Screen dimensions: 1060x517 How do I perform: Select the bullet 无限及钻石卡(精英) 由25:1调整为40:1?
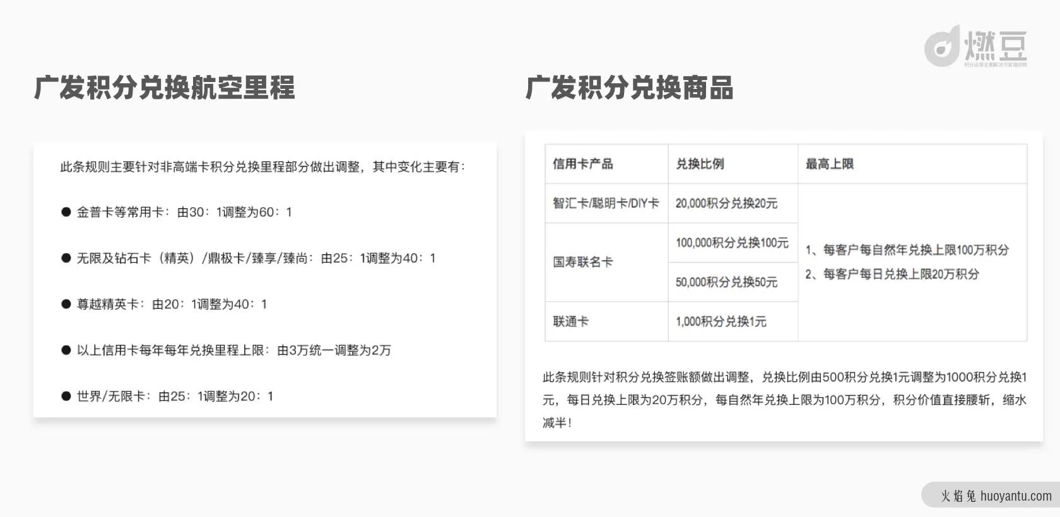248,258
